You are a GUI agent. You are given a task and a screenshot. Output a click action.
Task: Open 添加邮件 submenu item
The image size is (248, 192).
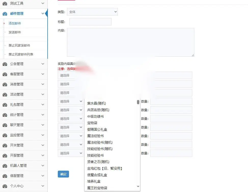coord(15,23)
